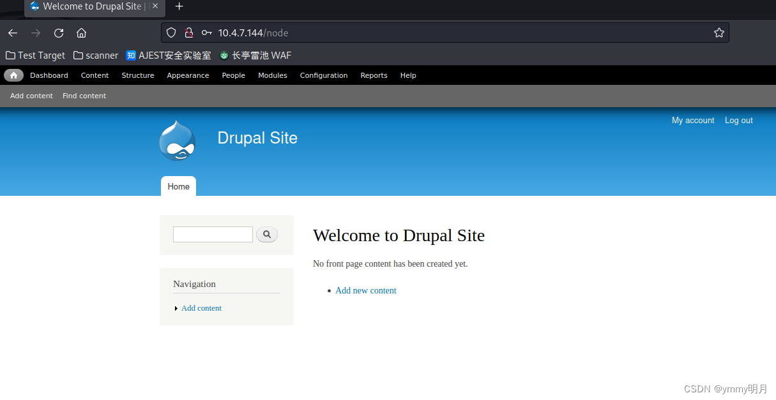Open the AJEST安全实验室 bookmark
Screen dimensions: 776x400
tap(169, 56)
